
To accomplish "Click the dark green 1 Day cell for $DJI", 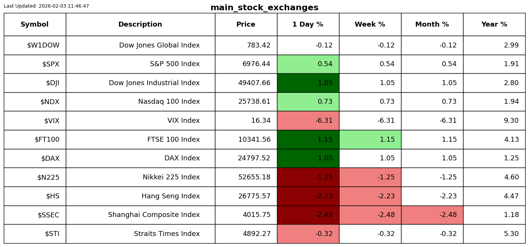I will tap(308, 83).
